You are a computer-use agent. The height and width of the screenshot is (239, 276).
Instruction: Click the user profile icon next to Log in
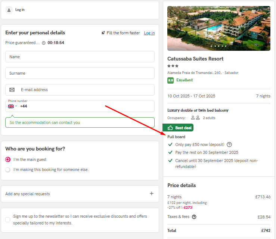coord(9,10)
